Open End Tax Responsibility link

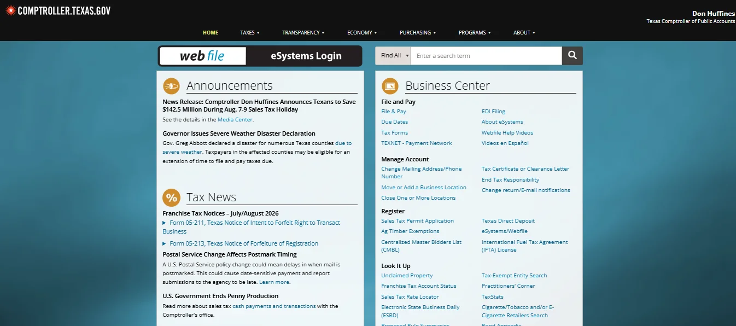[511, 180]
